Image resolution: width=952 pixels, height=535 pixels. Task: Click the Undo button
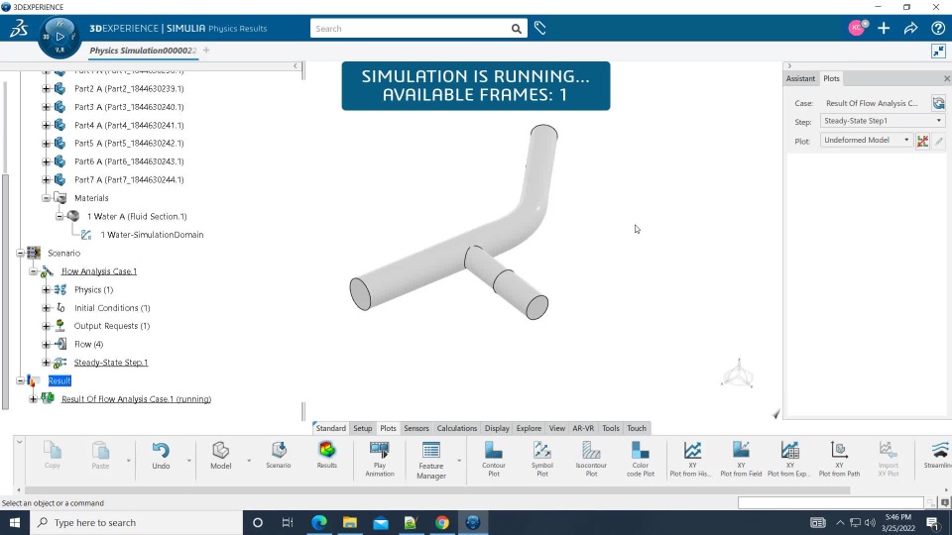(161, 456)
